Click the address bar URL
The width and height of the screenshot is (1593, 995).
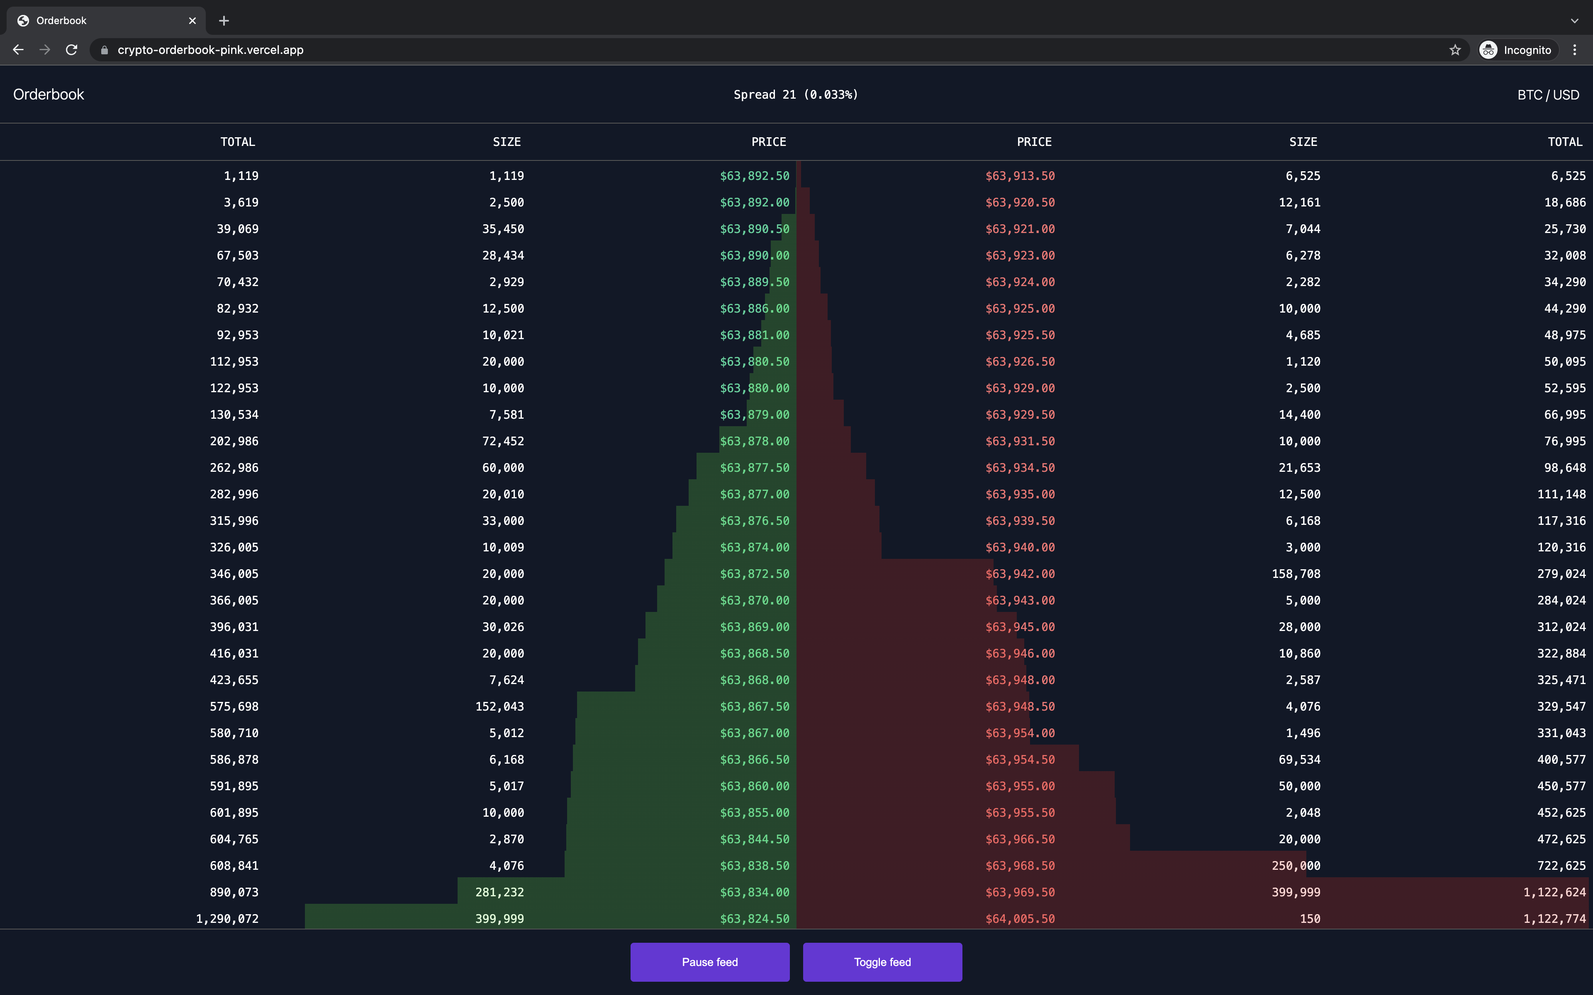click(x=211, y=50)
